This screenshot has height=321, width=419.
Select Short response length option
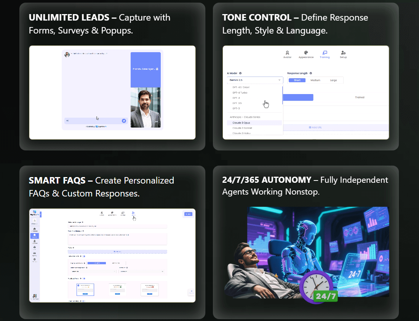tap(297, 80)
